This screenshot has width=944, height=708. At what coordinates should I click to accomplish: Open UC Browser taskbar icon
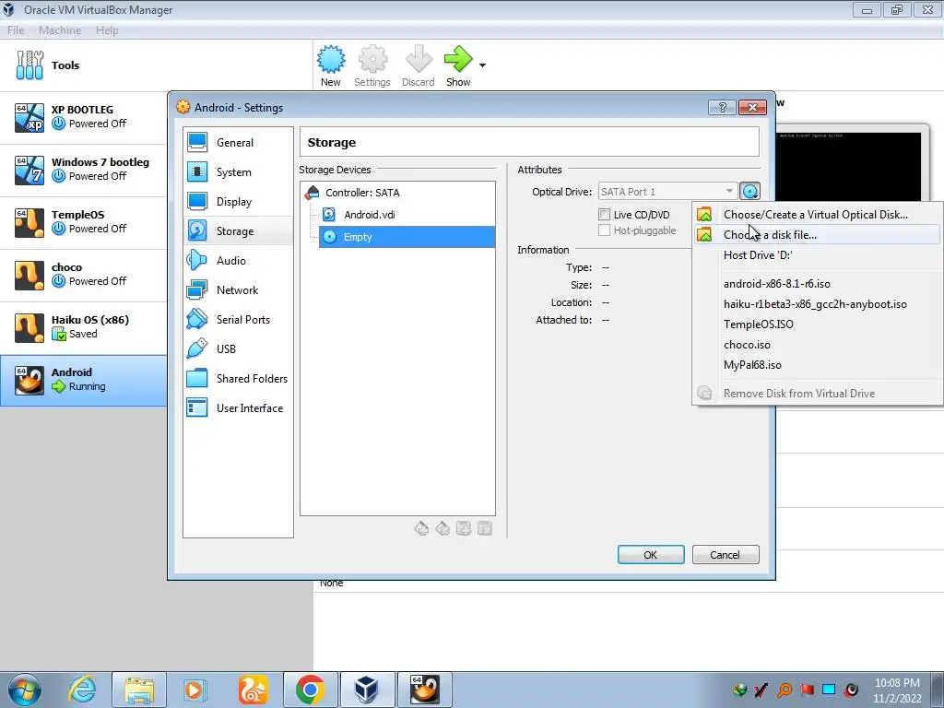pos(253,690)
